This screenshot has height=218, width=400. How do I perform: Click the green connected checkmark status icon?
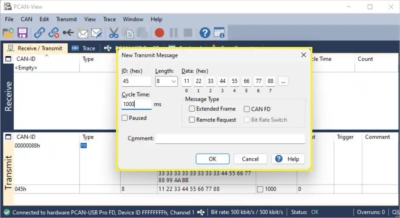[7, 212]
